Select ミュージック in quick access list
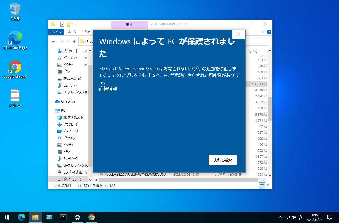Screen dimensions: 339x223 [70, 85]
